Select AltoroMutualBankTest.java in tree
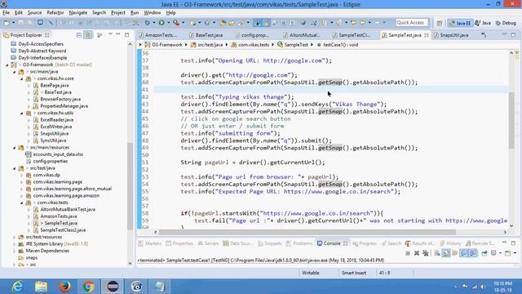Viewport: 522px width, 294px height. pyautogui.click(x=68, y=210)
